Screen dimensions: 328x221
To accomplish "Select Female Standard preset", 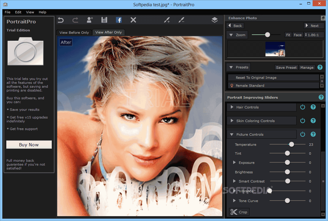I will (x=273, y=86).
